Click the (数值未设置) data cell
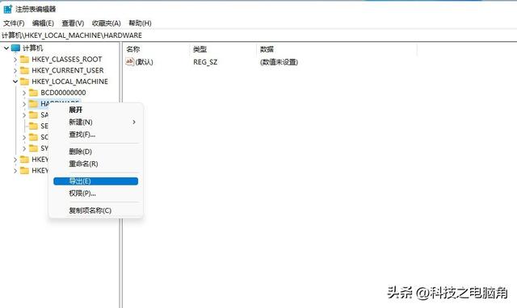Screen dimensions: 517x308 click(279, 62)
